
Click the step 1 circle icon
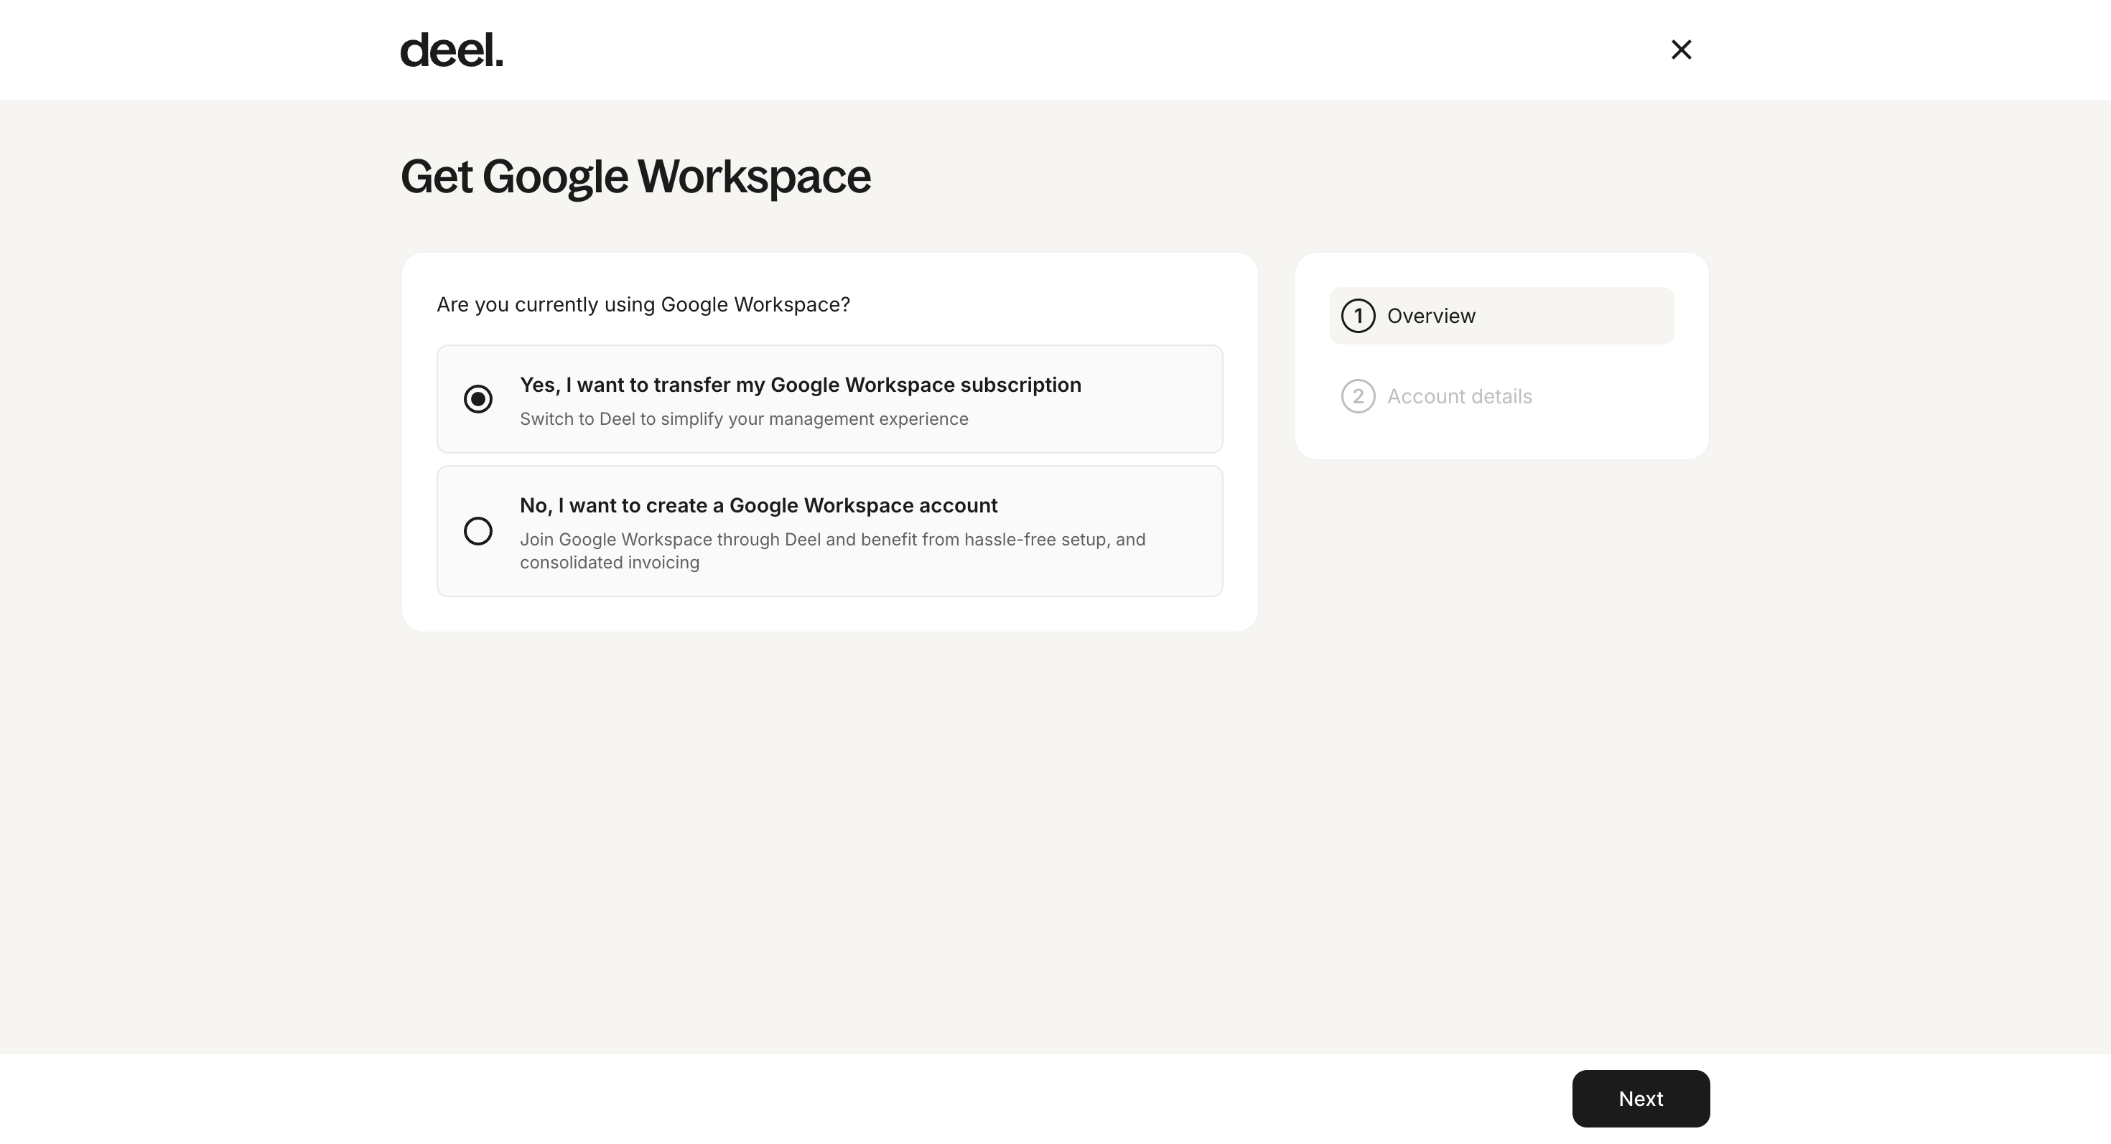(x=1358, y=315)
